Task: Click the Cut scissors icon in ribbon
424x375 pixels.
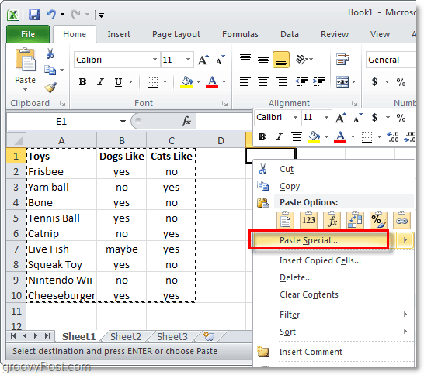Action: click(50, 53)
